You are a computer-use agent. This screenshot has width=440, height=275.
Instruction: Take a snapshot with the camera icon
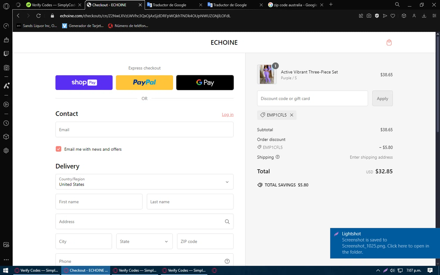pyautogui.click(x=369, y=16)
